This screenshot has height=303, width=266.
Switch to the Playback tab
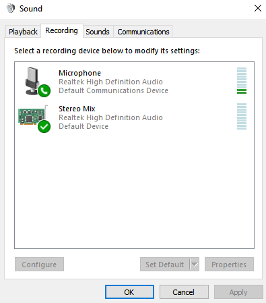(23, 32)
